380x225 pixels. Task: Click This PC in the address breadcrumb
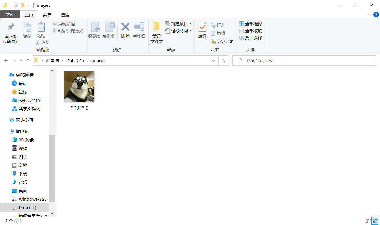coord(53,61)
